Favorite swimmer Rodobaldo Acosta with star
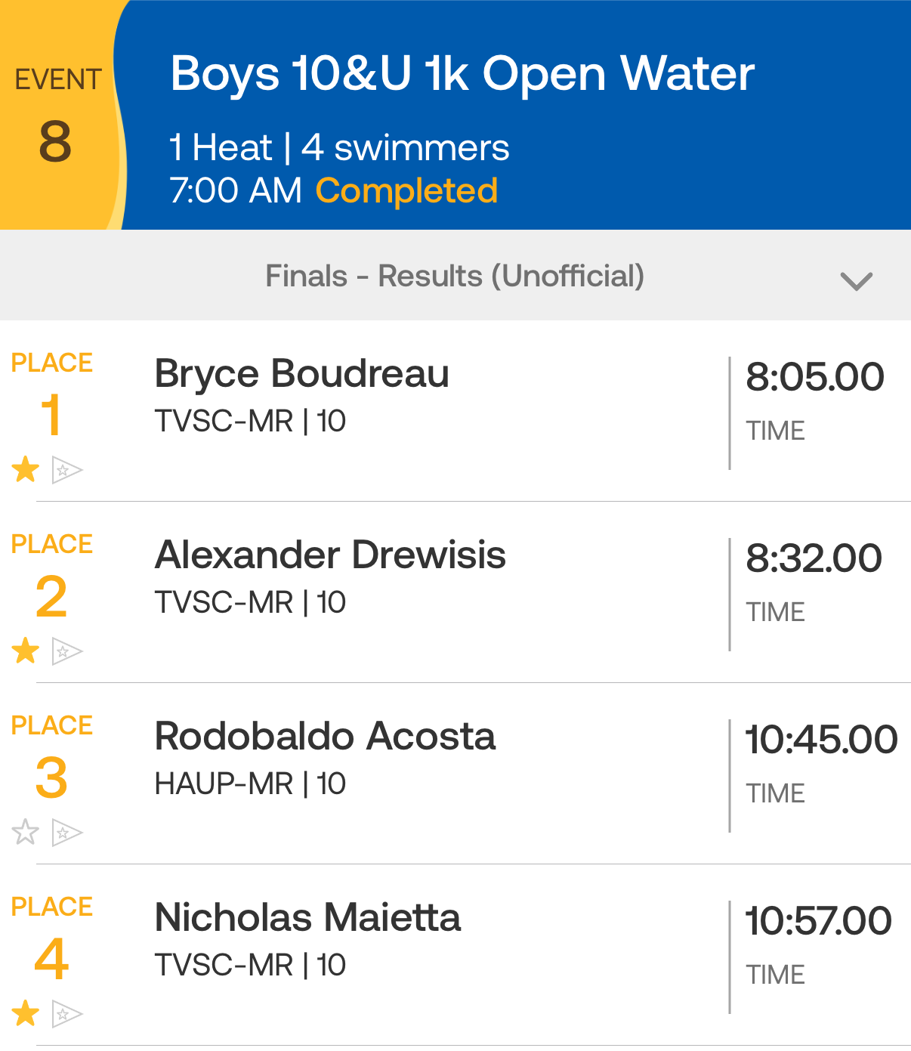The image size is (911, 1051). coord(26,832)
